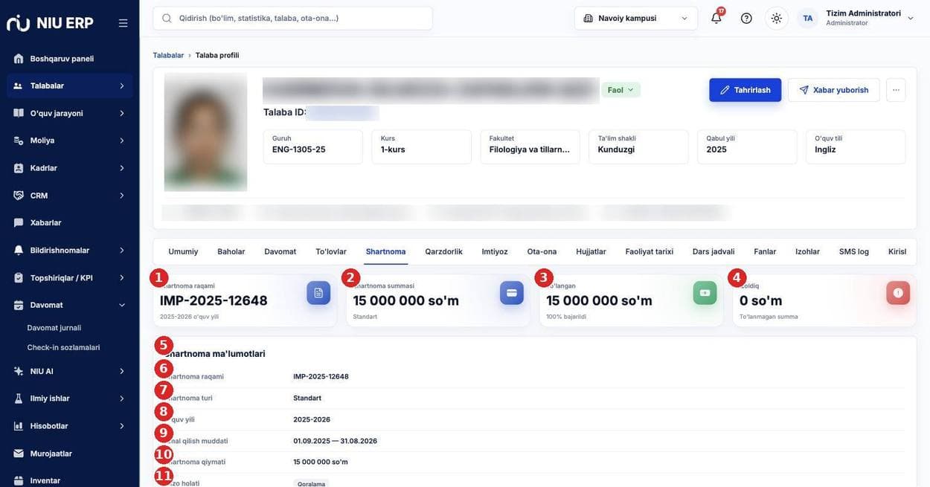Open Inventar in the sidebar
This screenshot has height=487, width=930.
(x=69, y=480)
